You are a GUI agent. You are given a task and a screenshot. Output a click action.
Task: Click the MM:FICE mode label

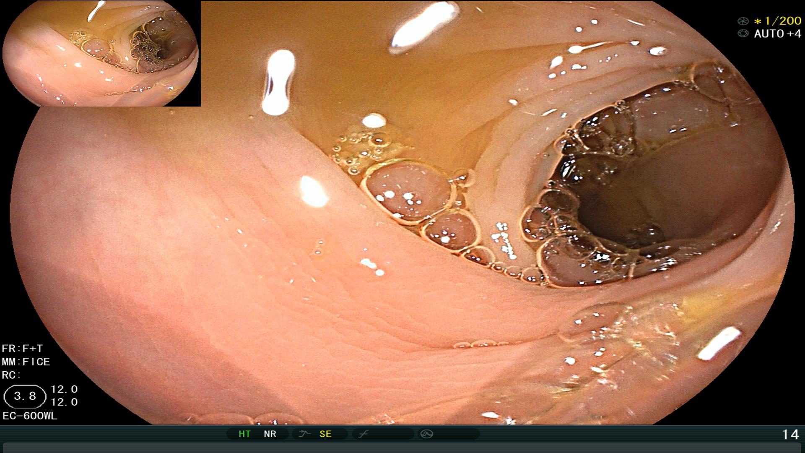click(x=26, y=362)
